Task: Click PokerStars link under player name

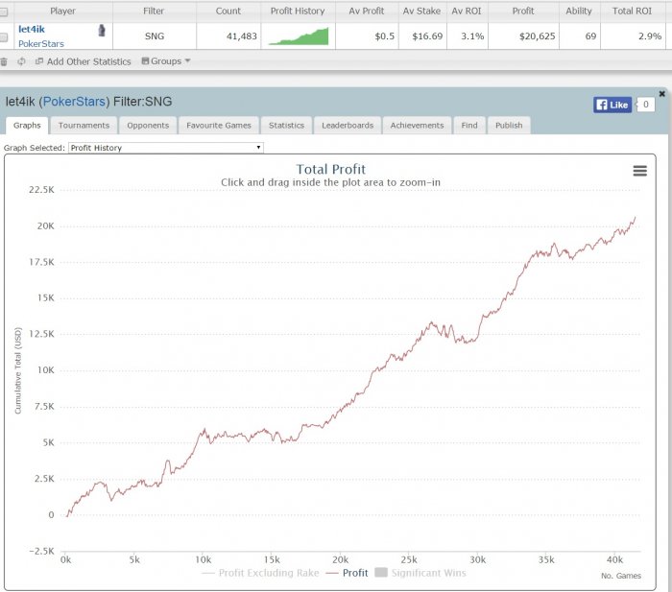Action: tap(41, 44)
